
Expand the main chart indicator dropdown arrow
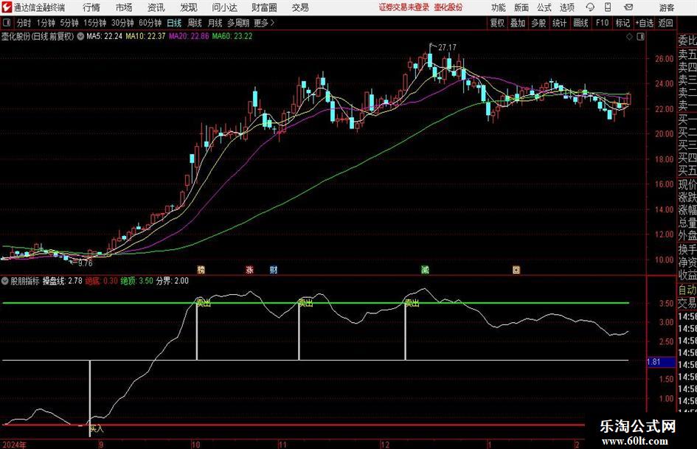coord(80,36)
